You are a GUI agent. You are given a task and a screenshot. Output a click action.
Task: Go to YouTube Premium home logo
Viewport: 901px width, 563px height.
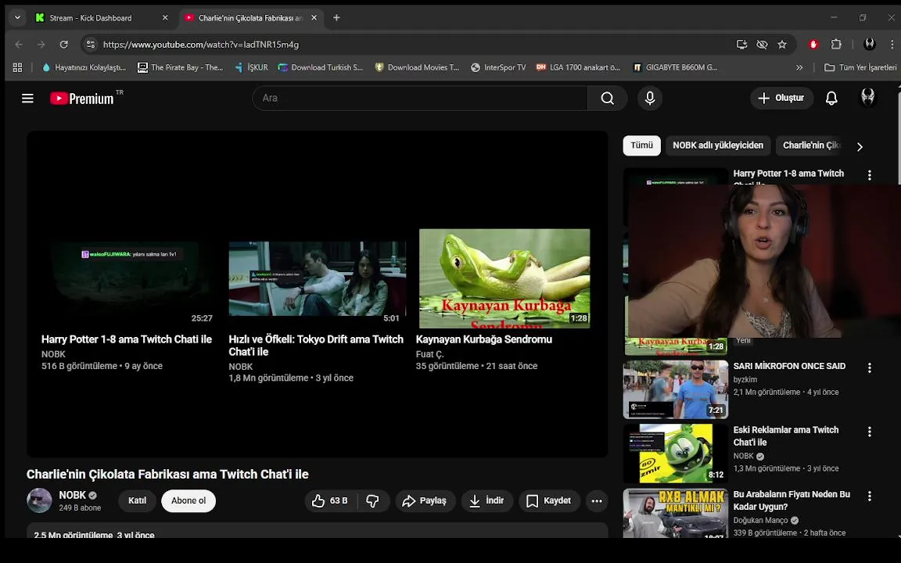(82, 99)
